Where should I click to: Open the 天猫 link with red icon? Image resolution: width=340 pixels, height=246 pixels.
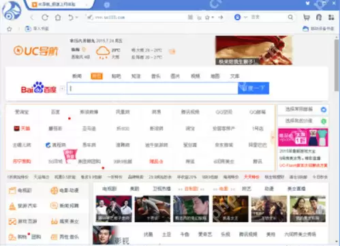click(x=22, y=129)
